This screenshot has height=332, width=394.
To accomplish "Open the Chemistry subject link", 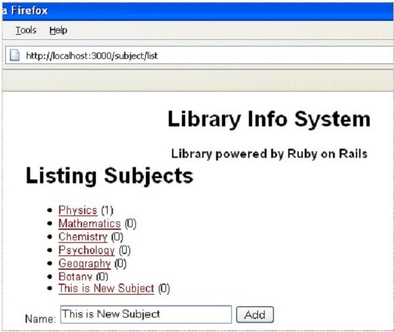I will pyautogui.click(x=83, y=237).
